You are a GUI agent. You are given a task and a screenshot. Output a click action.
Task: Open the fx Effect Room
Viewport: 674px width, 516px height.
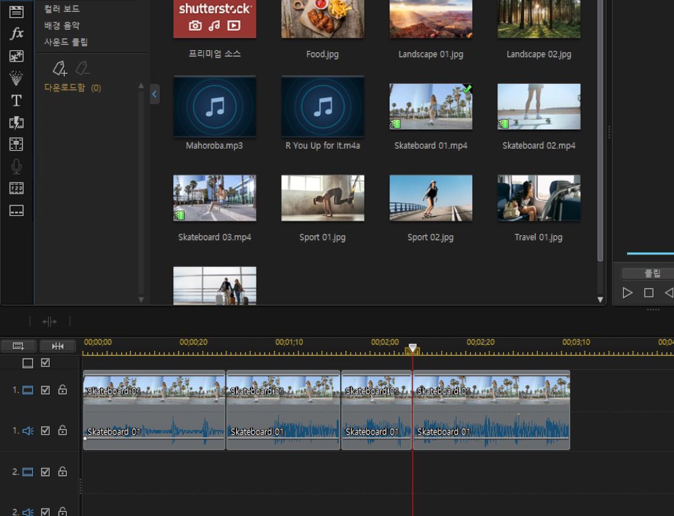(x=17, y=33)
